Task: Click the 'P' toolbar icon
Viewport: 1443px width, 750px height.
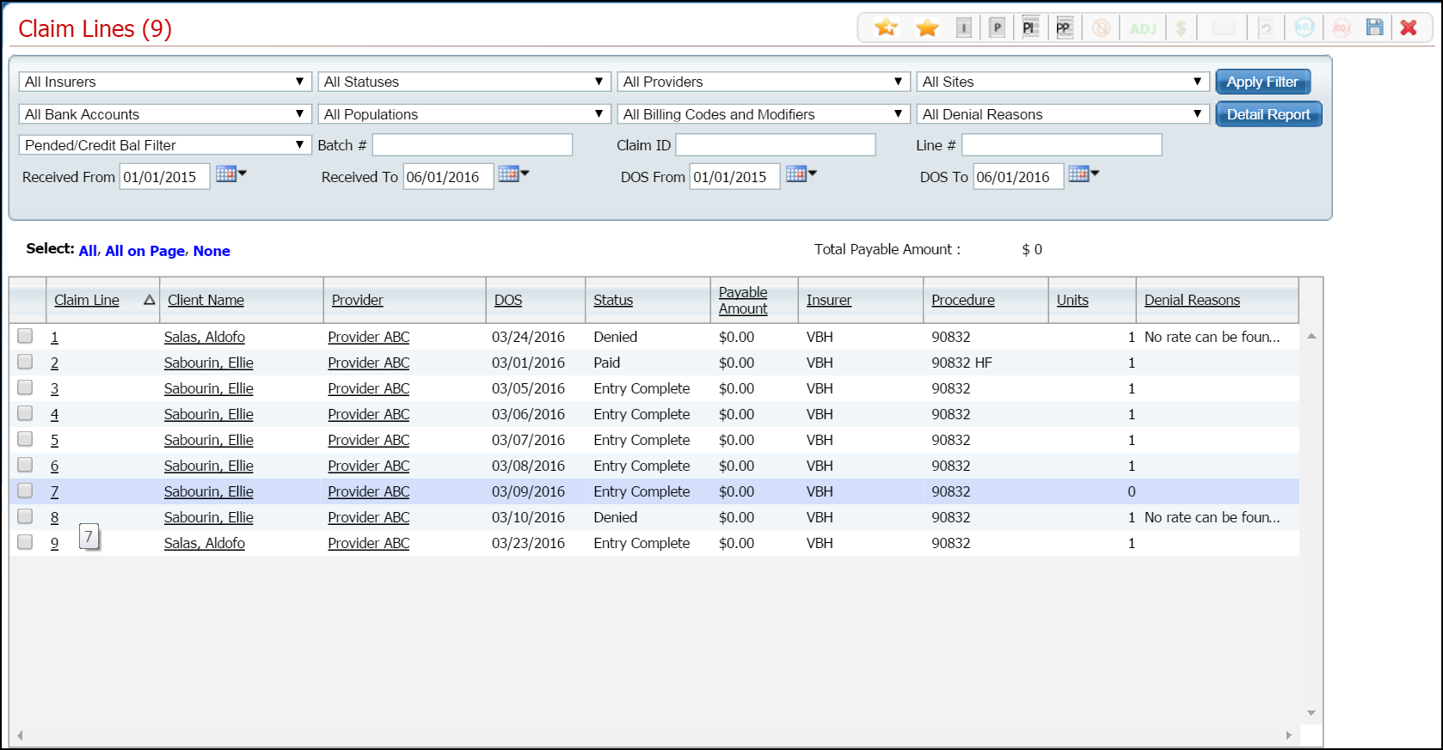Action: [x=997, y=28]
